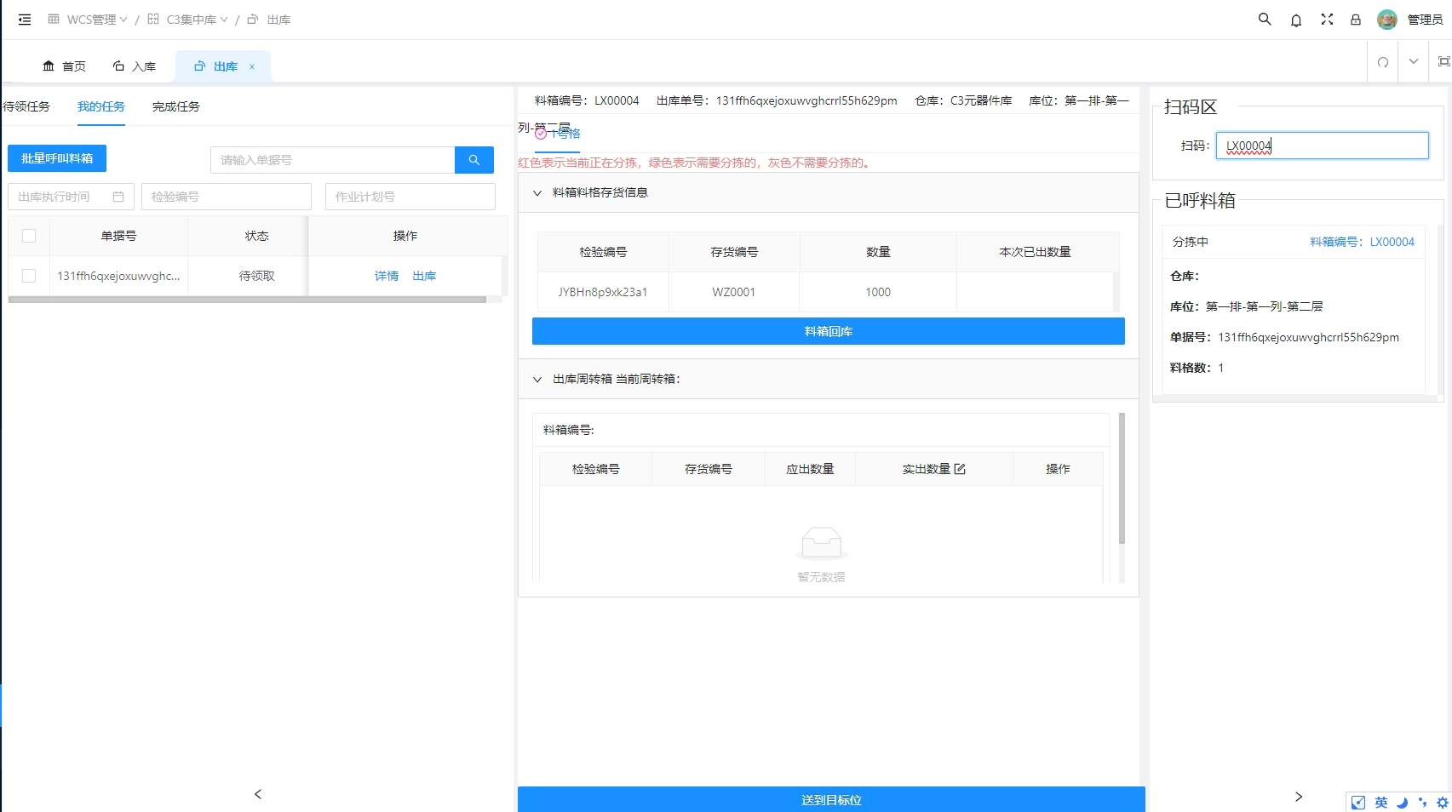
Task: Switch to the 首页 tab
Action: [x=65, y=66]
